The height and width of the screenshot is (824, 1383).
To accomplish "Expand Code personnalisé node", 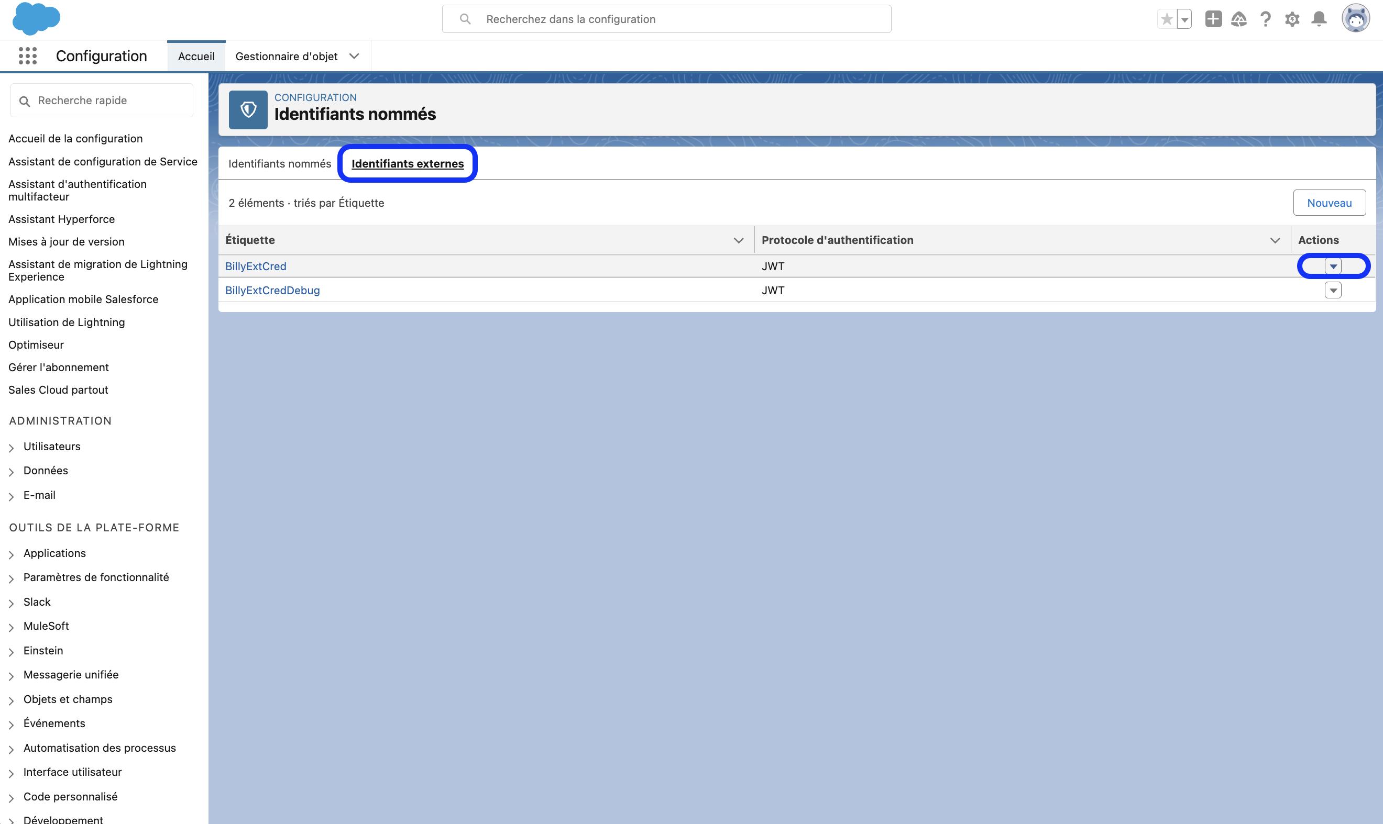I will coord(11,798).
